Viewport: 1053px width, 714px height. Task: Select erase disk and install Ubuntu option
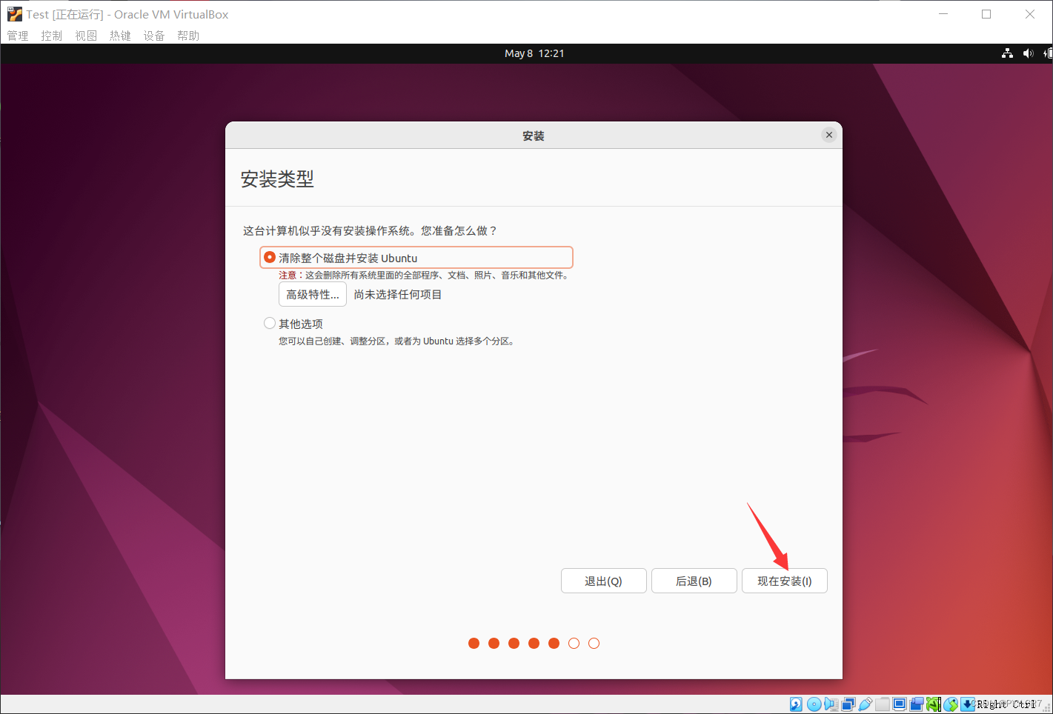pos(416,258)
